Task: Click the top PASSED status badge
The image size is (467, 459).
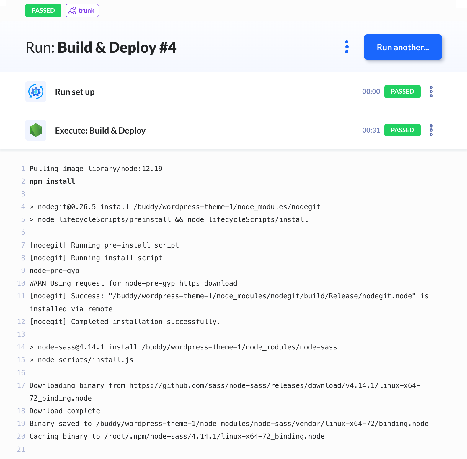Action: click(43, 11)
